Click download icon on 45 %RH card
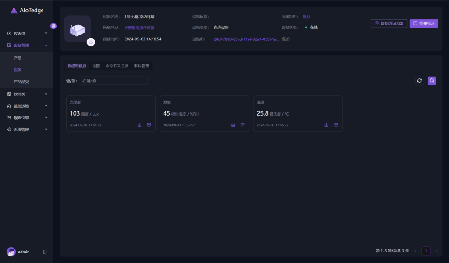The height and width of the screenshot is (263, 449). coord(233,125)
